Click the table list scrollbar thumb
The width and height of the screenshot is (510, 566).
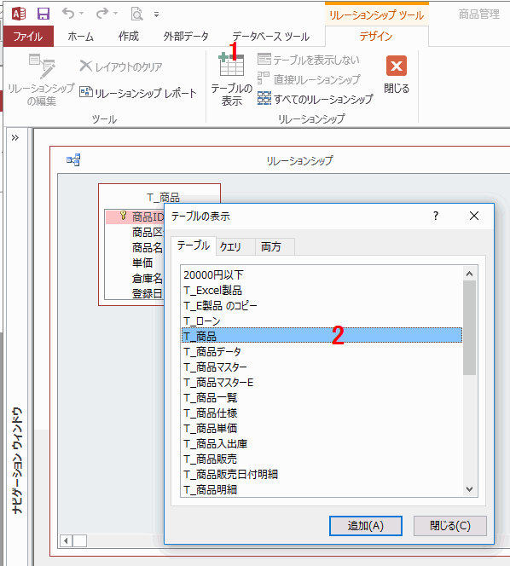tap(470, 328)
